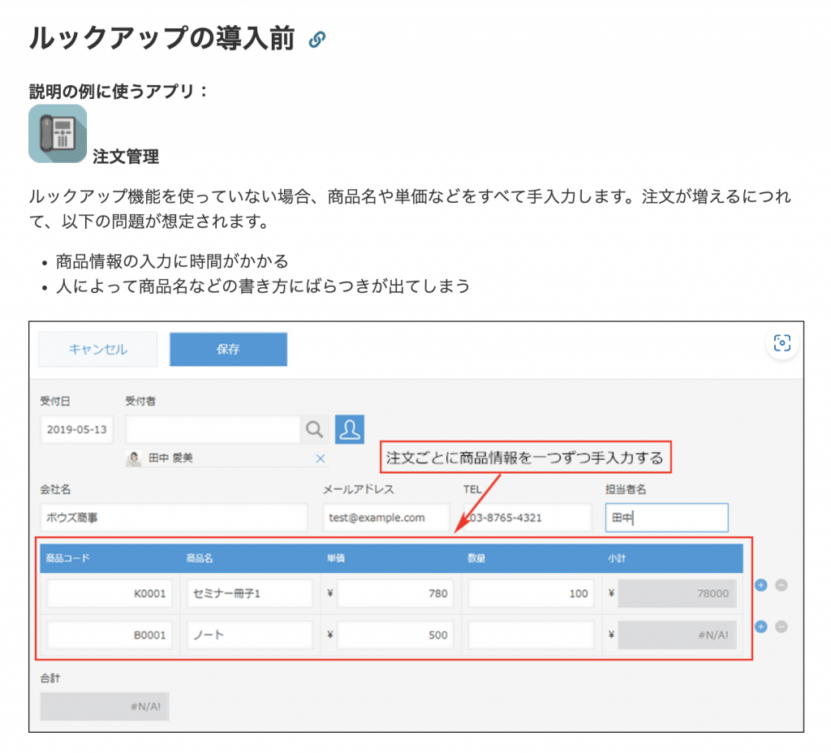Remove the B0001 row with the − icon
The image size is (831, 753).
[x=781, y=626]
